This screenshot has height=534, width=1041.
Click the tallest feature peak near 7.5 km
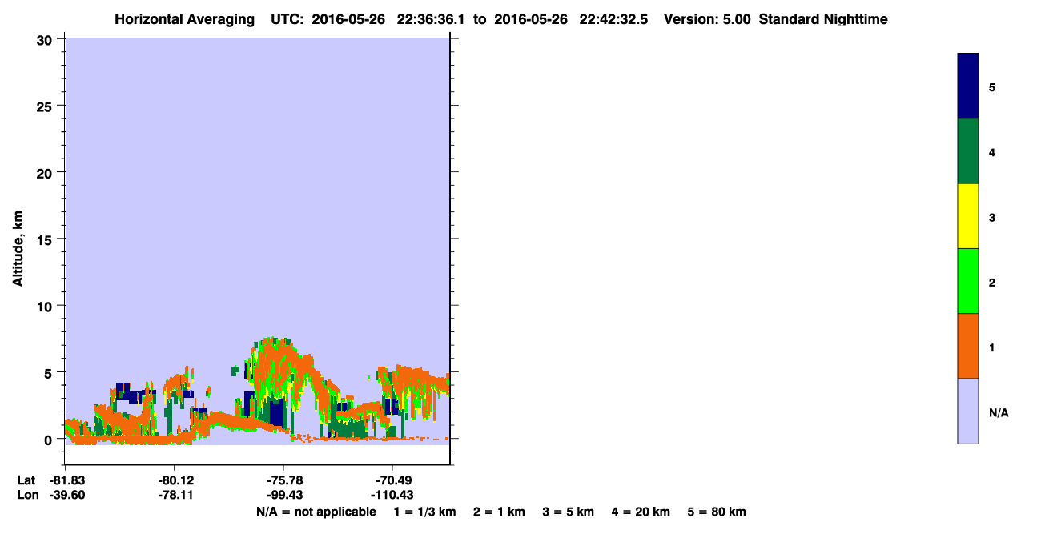(273, 341)
